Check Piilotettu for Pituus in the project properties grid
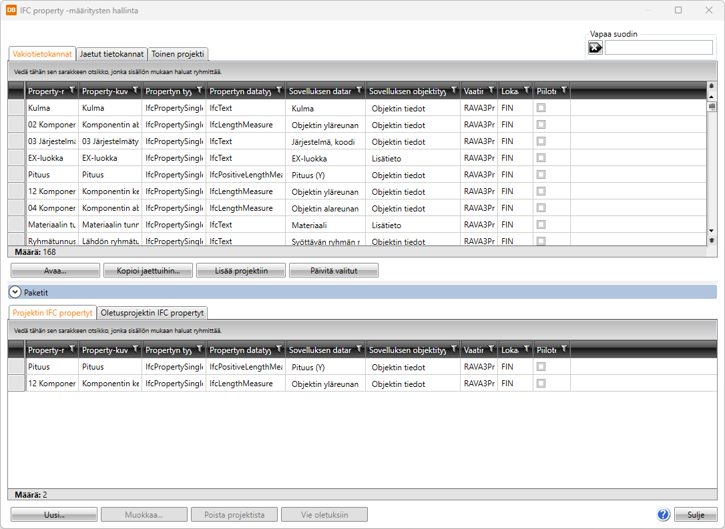Viewport: 725px width, 529px height. coord(541,367)
